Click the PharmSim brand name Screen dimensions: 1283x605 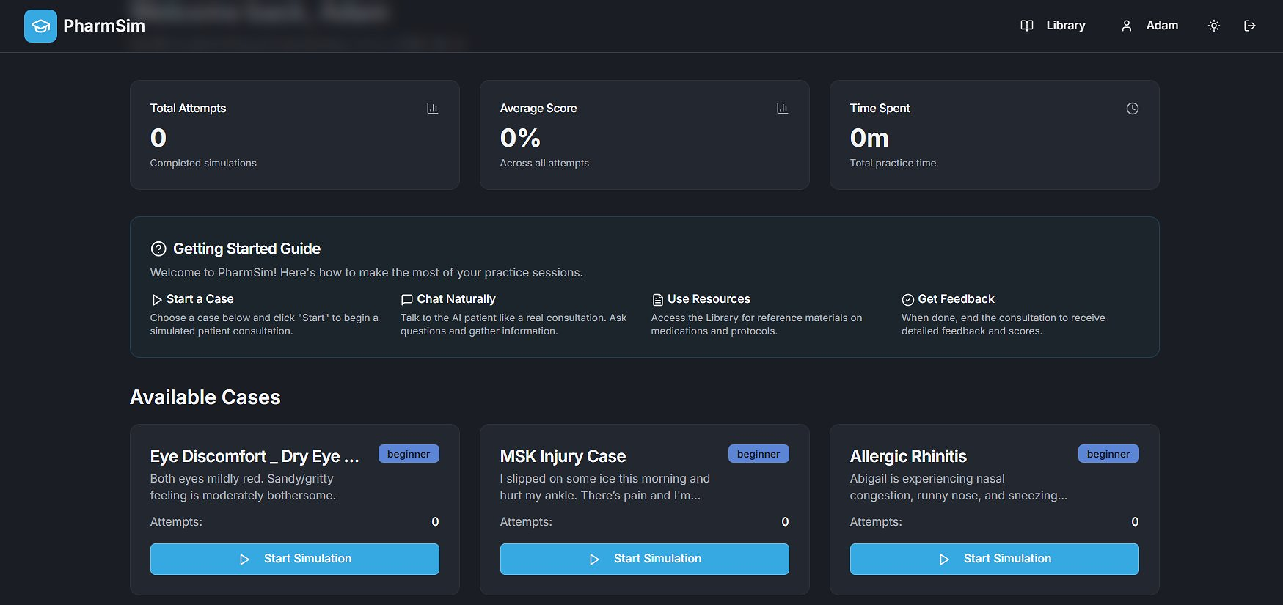104,26
